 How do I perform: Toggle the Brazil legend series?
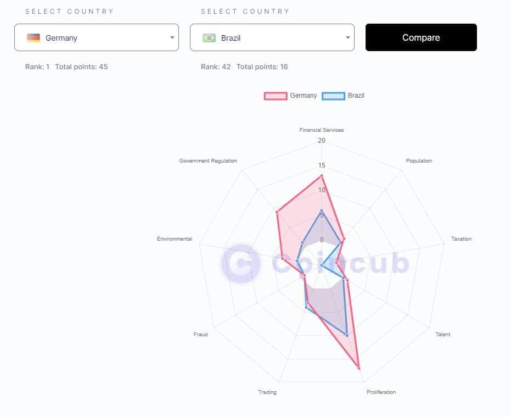pos(343,96)
